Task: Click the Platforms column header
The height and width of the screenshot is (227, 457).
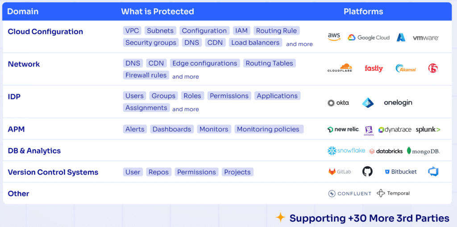Action: point(363,12)
